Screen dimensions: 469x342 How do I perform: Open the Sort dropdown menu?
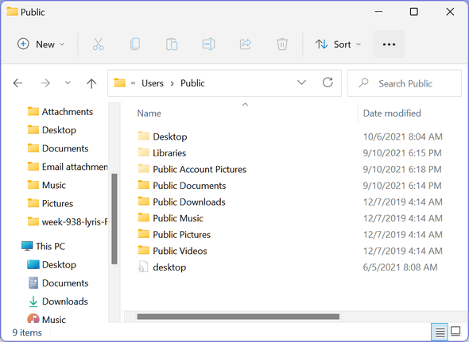(x=339, y=44)
